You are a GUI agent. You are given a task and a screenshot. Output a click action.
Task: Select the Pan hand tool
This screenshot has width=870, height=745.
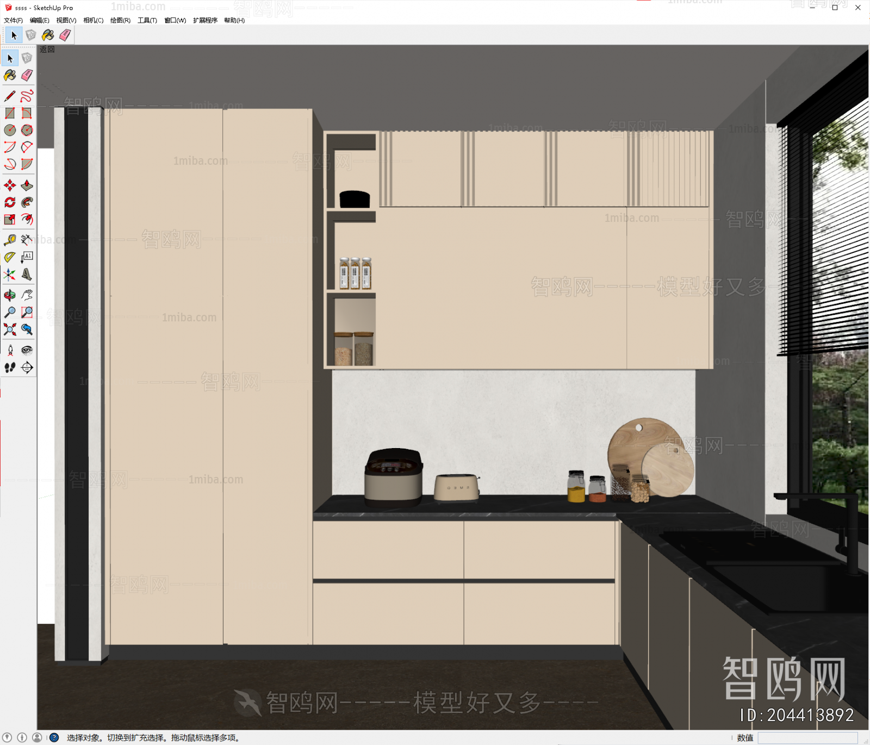click(27, 295)
